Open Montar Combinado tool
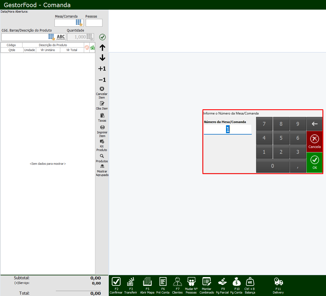326x296 pixels. 207,282
